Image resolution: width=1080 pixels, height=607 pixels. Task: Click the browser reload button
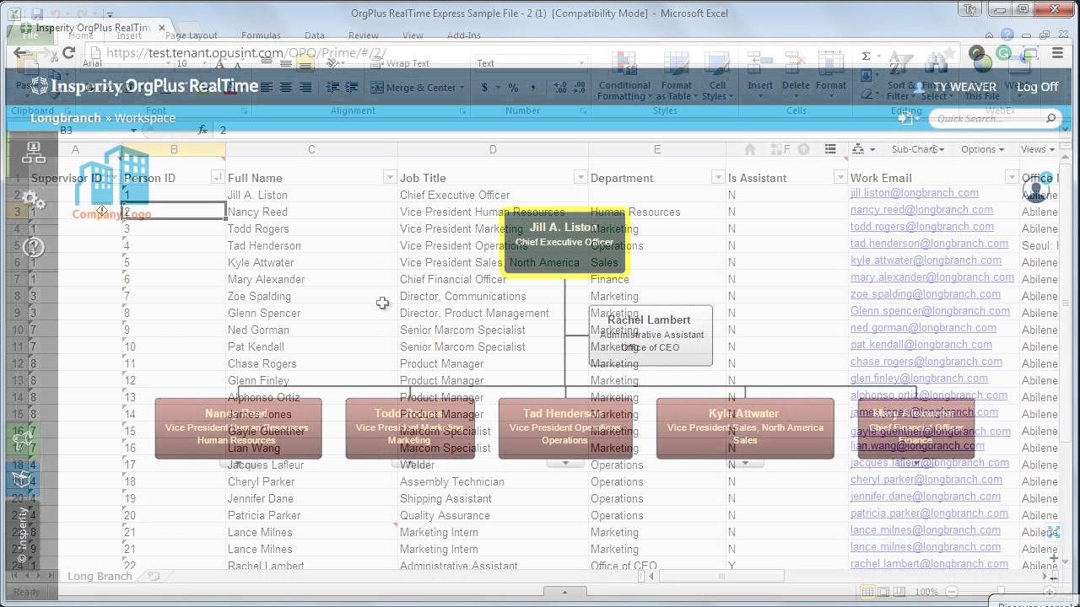69,52
